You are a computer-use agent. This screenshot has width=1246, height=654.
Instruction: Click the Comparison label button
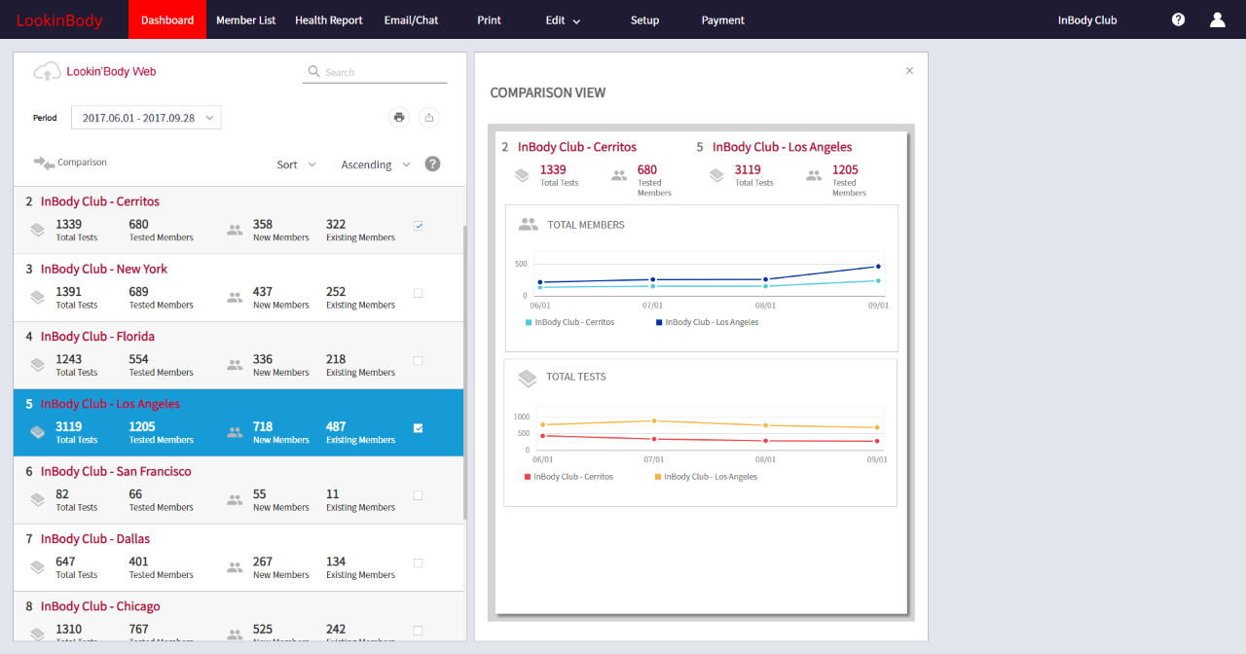point(82,163)
